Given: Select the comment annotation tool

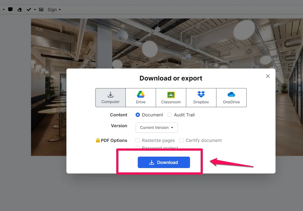Looking at the screenshot, I should [10, 10].
